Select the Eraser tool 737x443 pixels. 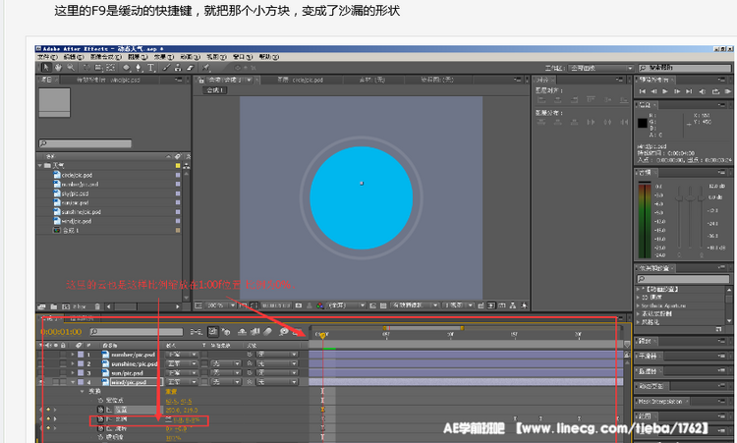pyautogui.click(x=190, y=68)
